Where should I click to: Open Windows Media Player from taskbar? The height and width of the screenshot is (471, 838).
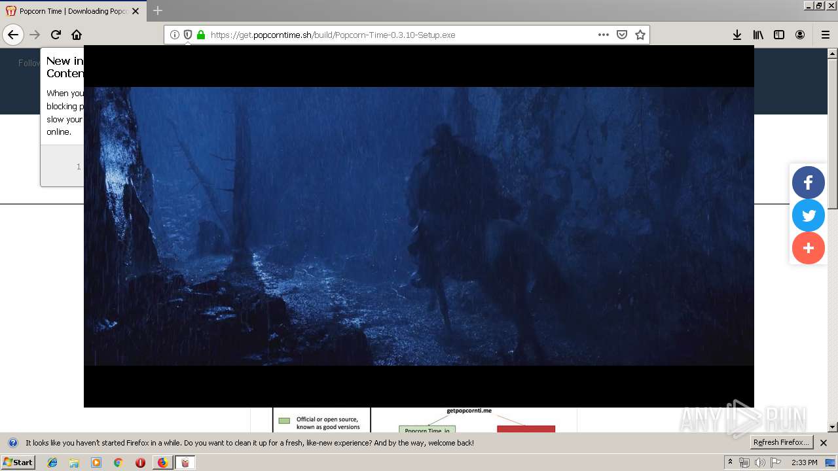[x=96, y=462]
